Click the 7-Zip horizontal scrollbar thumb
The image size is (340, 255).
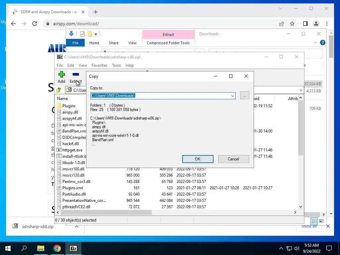coord(106,212)
